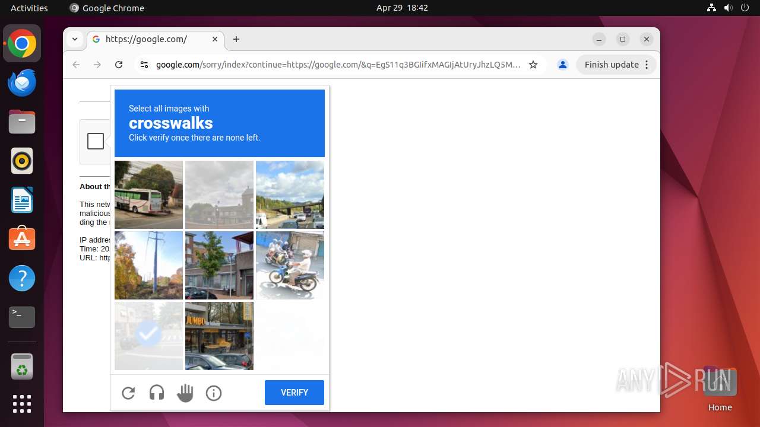Go forward with the Chrome forward arrow
This screenshot has width=760, height=427.
(x=97, y=65)
